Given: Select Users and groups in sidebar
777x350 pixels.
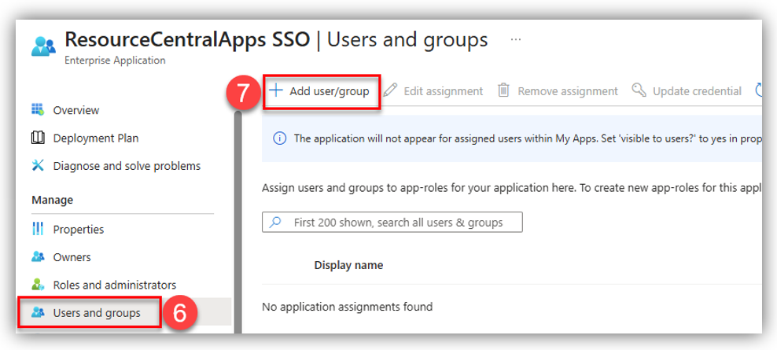Looking at the screenshot, I should click(x=97, y=313).
